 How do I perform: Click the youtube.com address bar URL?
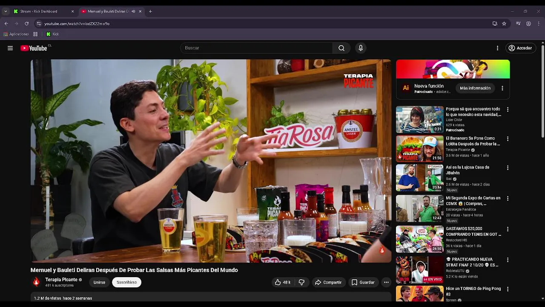pos(77,24)
